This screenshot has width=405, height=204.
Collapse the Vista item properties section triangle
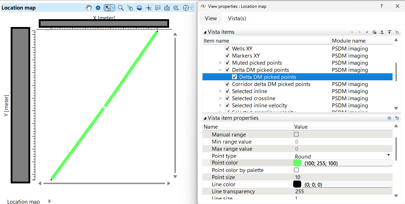(x=205, y=118)
